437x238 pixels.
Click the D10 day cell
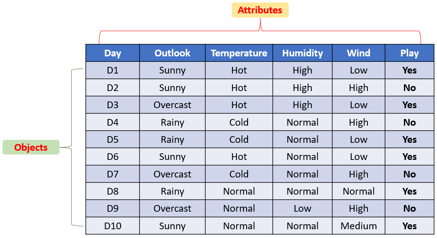113,226
